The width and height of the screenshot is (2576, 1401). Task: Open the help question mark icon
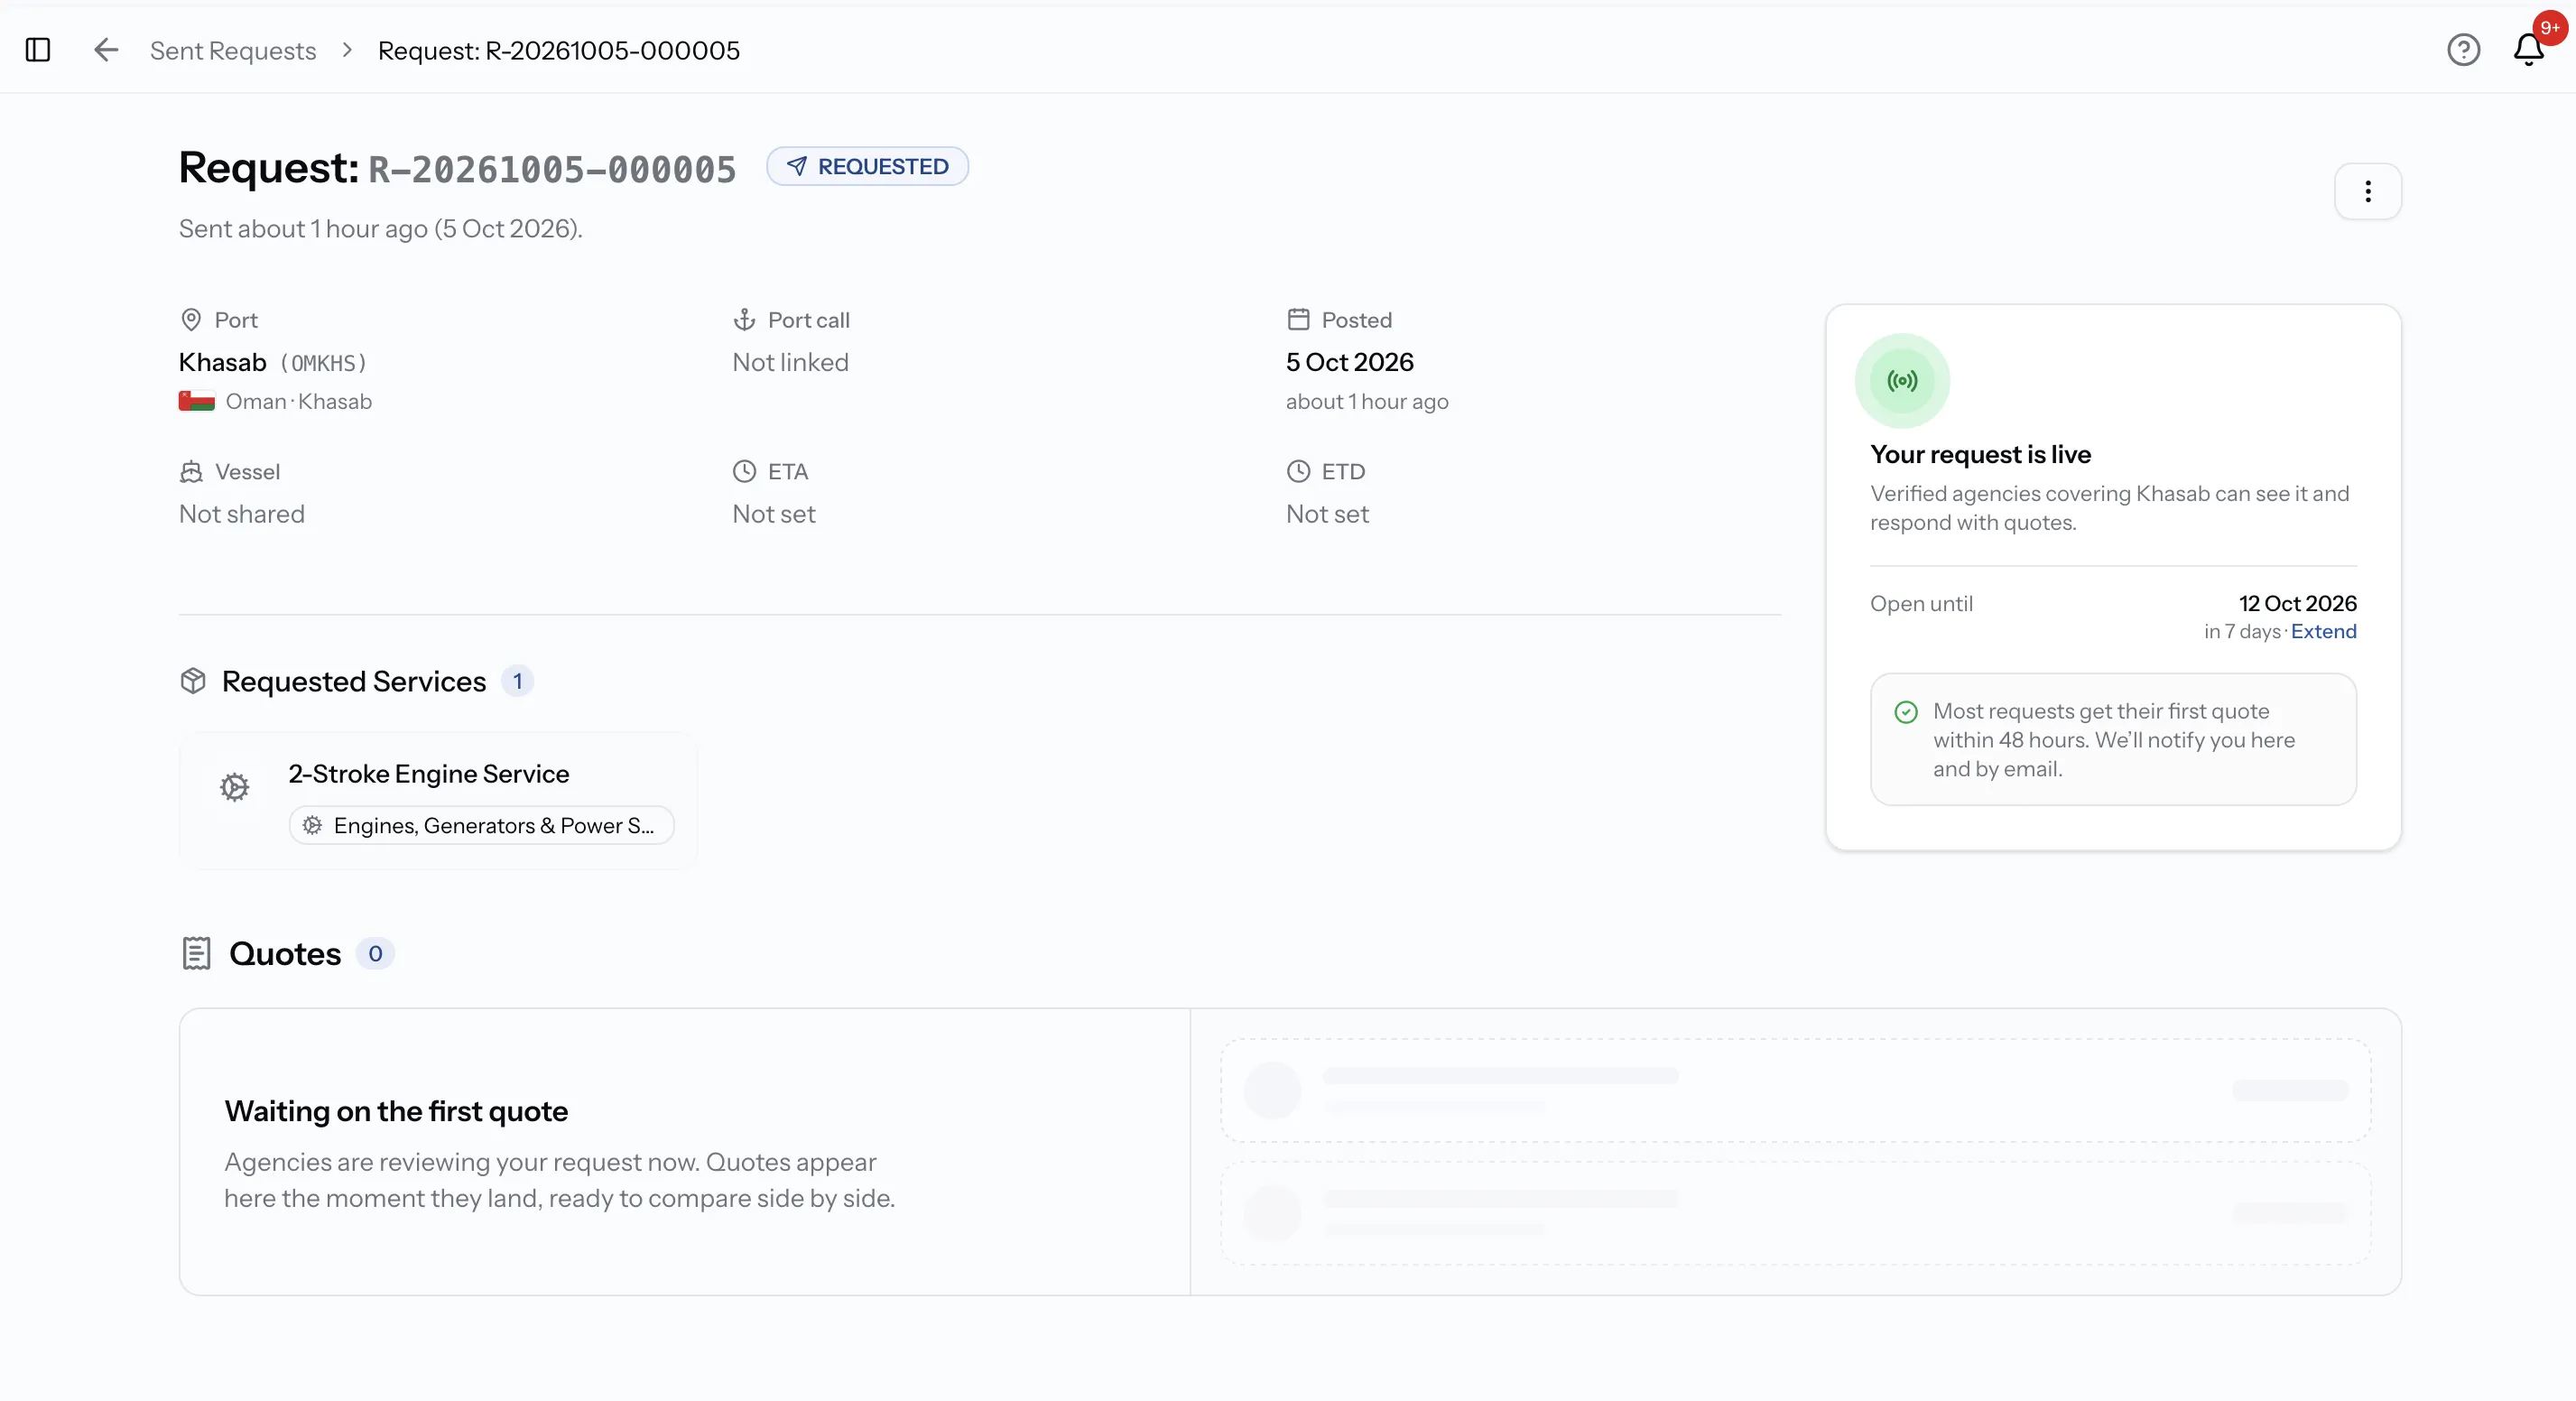click(x=2463, y=50)
